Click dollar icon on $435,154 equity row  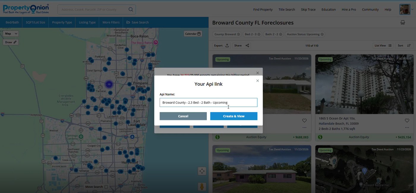coord(320,137)
